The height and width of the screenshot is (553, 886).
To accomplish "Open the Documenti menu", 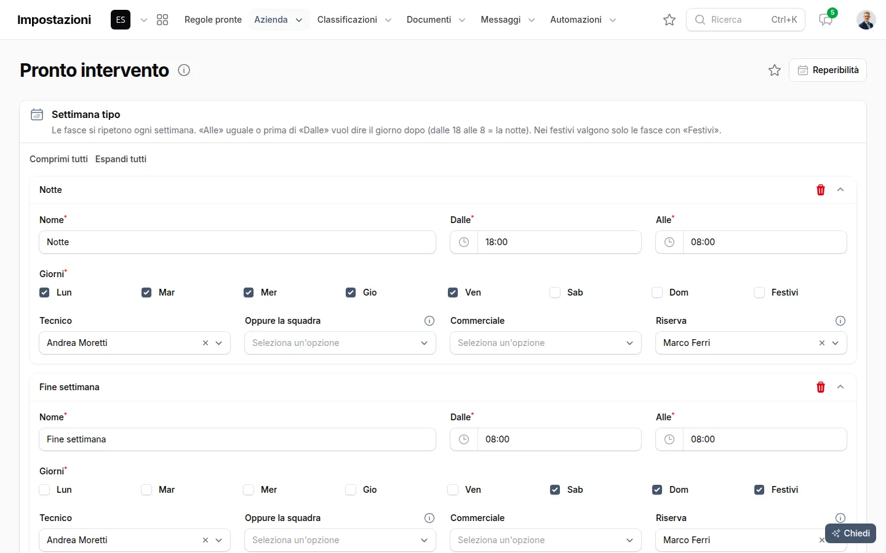I will pos(436,20).
